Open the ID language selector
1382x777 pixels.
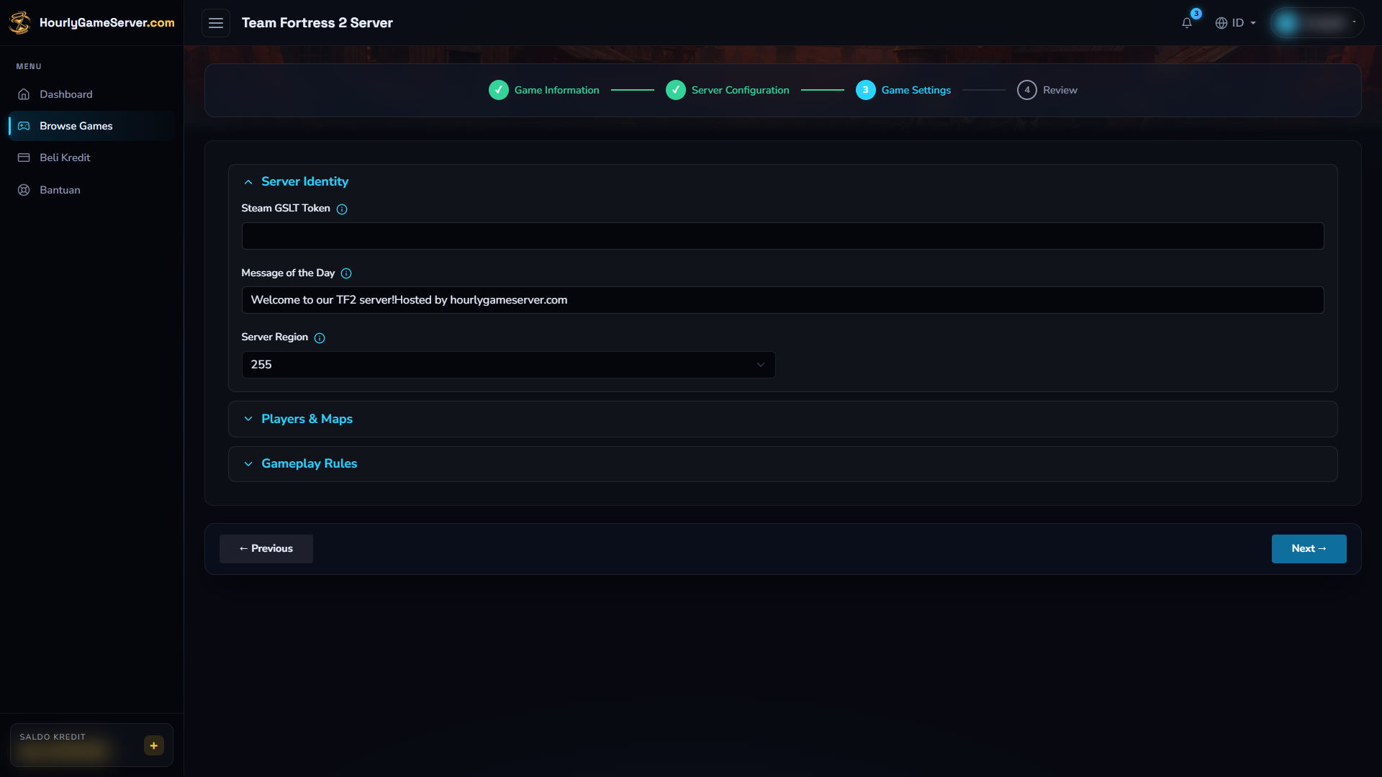[x=1235, y=23]
